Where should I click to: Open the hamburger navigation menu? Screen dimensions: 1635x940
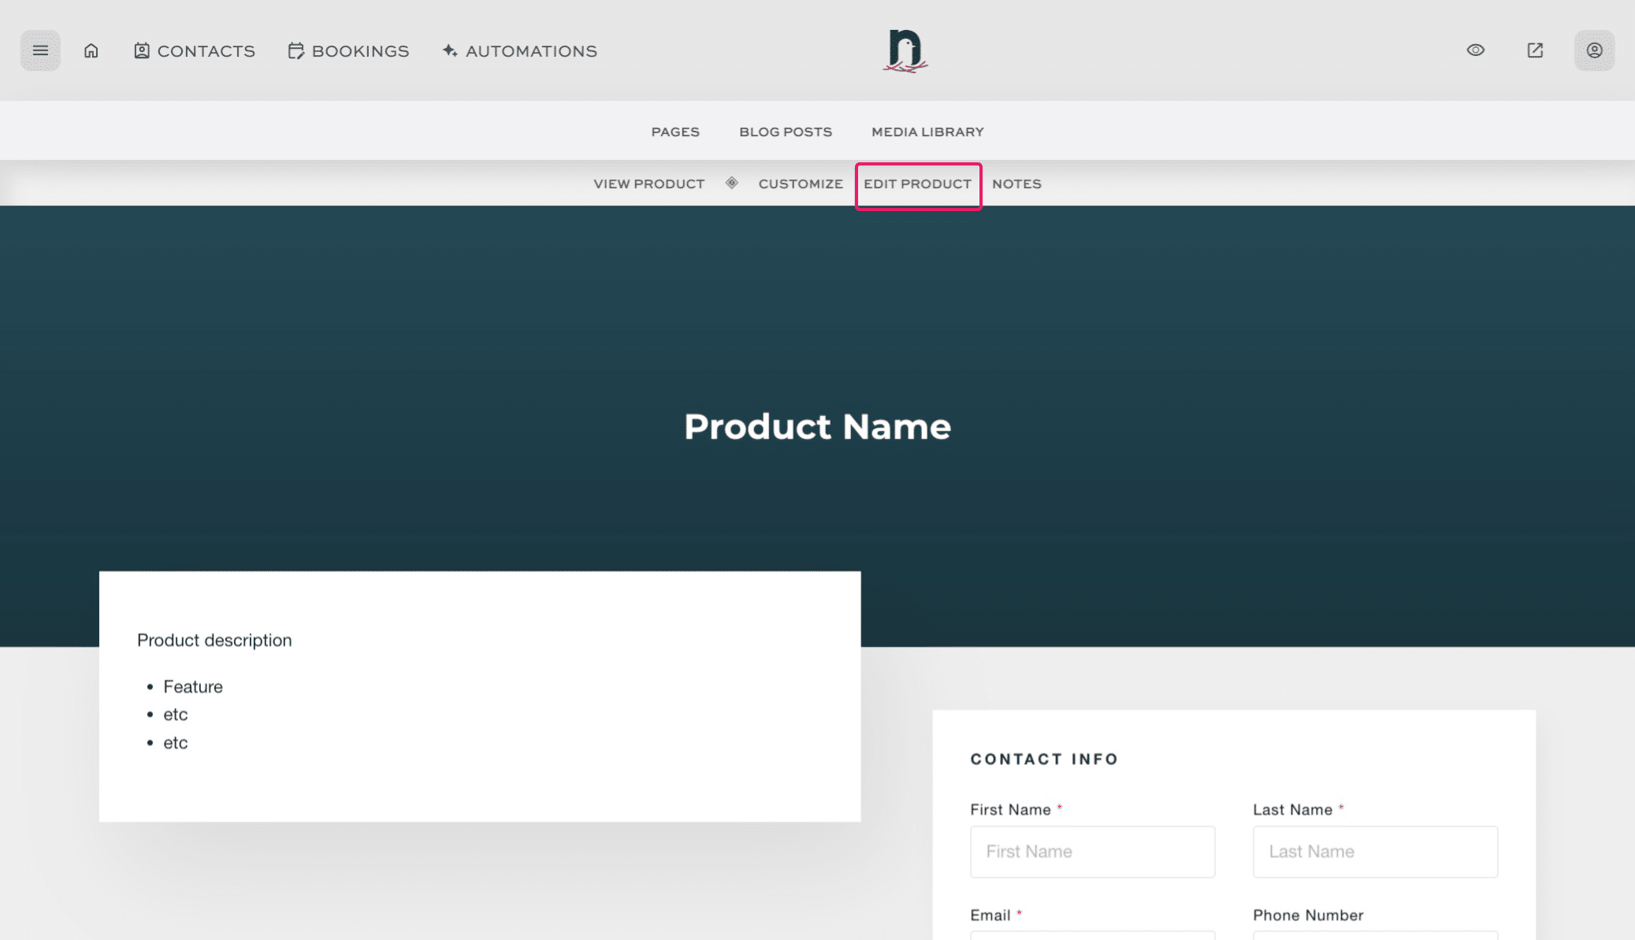40,50
